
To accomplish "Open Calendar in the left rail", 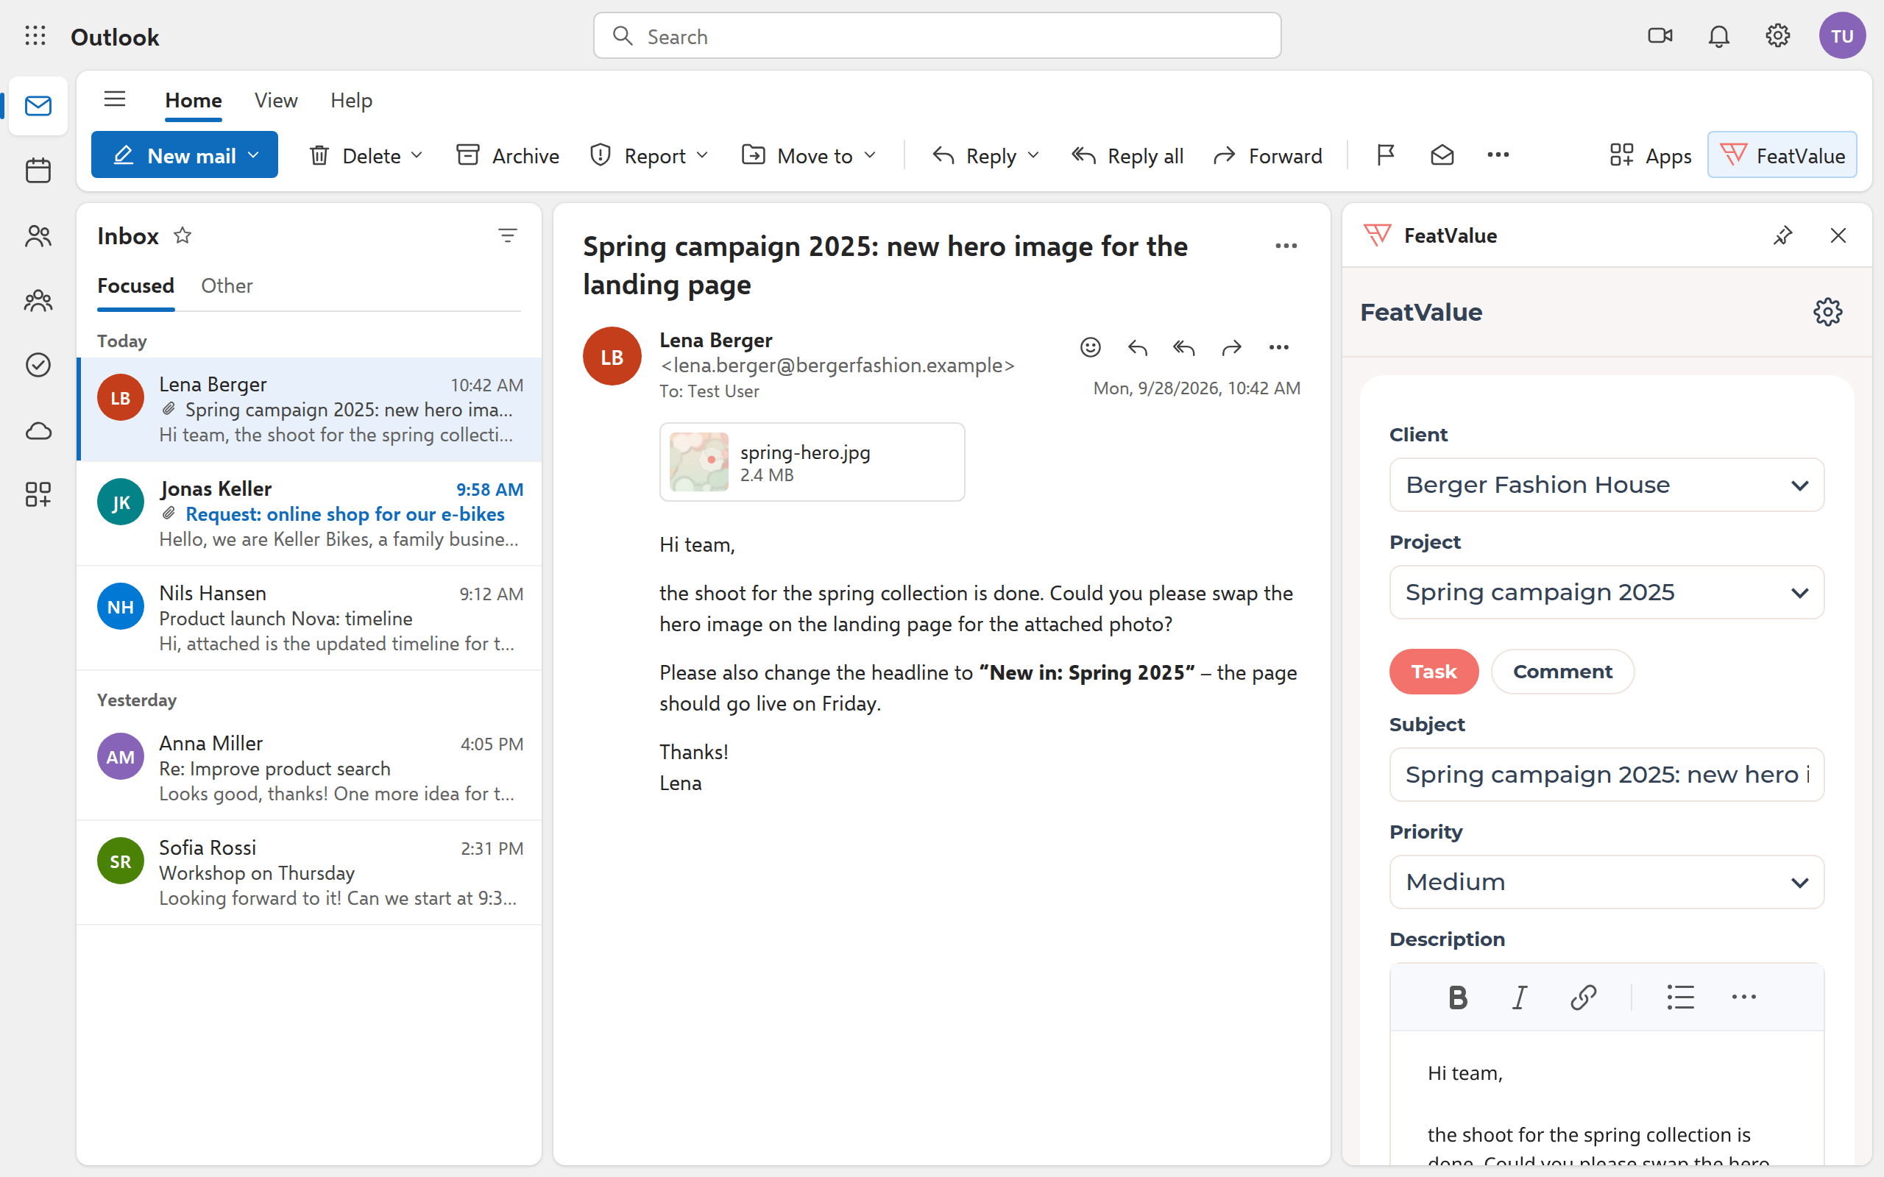I will 38,171.
